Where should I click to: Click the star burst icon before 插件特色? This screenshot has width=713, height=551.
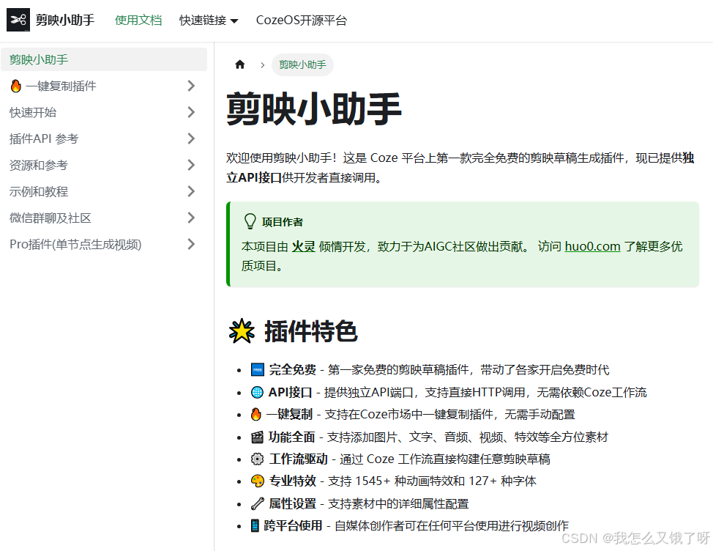click(242, 330)
